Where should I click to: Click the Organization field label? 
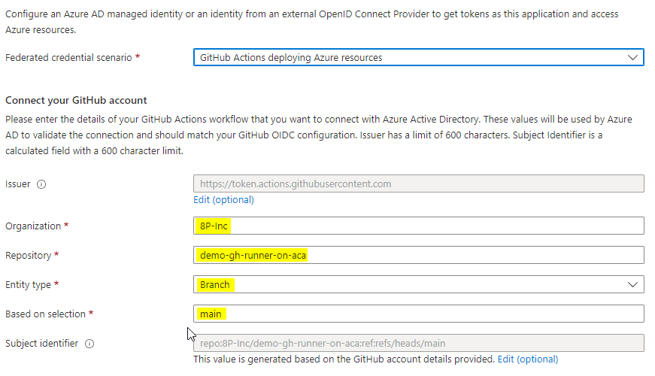(x=32, y=226)
